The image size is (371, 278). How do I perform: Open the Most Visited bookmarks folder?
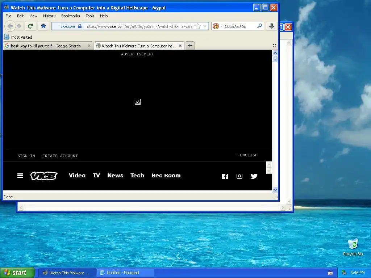18,37
